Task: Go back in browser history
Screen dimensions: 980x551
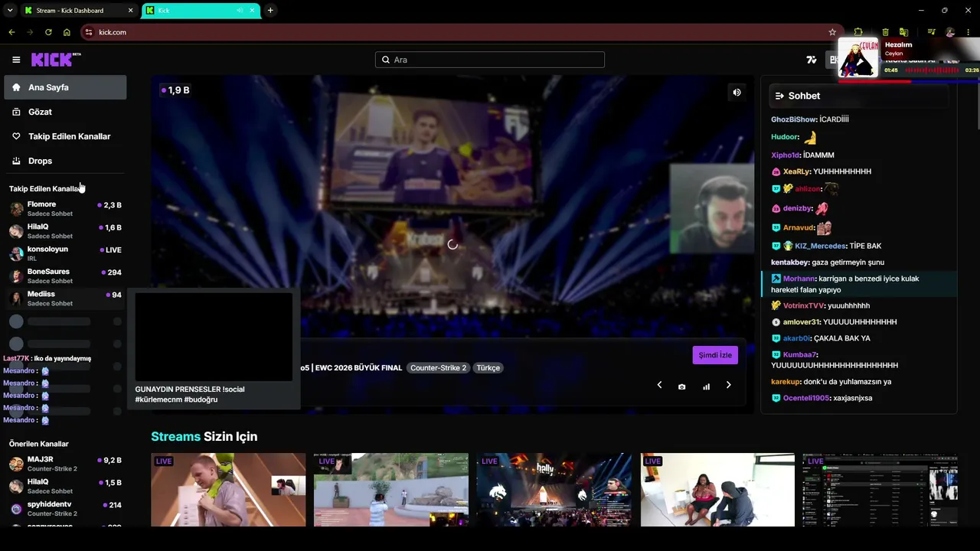Action: [x=11, y=32]
